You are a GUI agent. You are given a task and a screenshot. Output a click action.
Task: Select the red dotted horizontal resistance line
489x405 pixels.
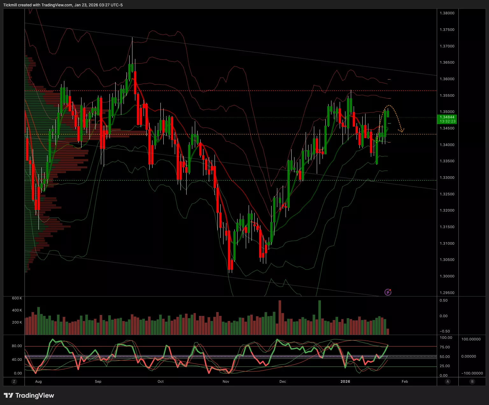pos(223,91)
